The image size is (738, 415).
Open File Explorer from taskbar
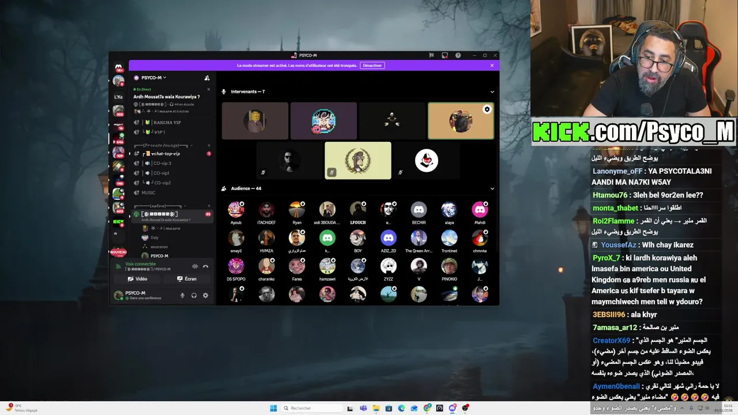376,408
